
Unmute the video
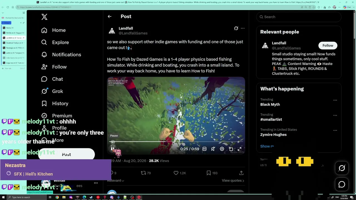pyautogui.click(x=213, y=149)
